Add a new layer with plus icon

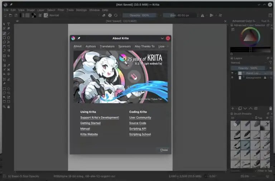pyautogui.click(x=232, y=108)
